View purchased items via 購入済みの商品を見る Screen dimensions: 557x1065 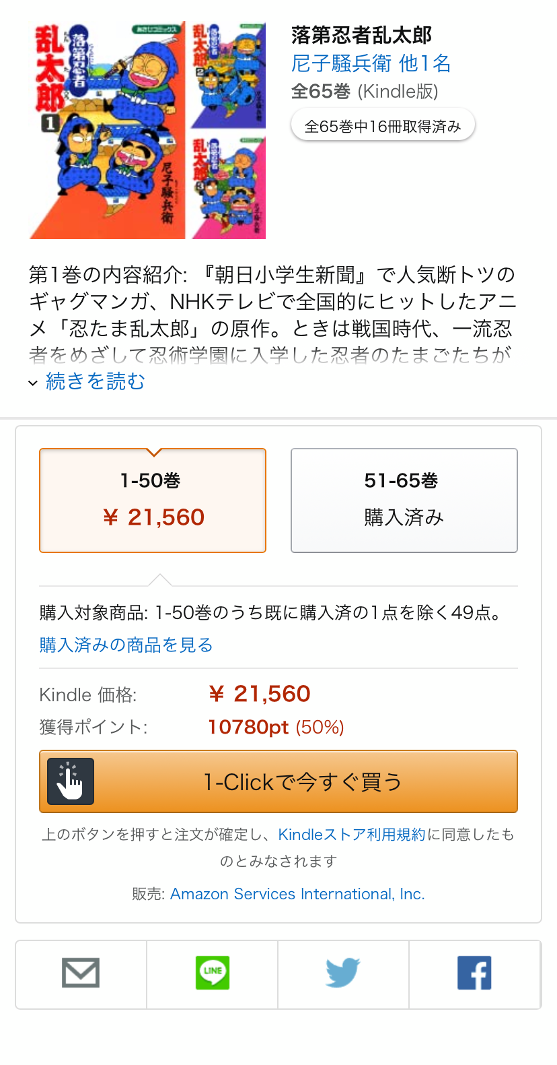click(126, 645)
